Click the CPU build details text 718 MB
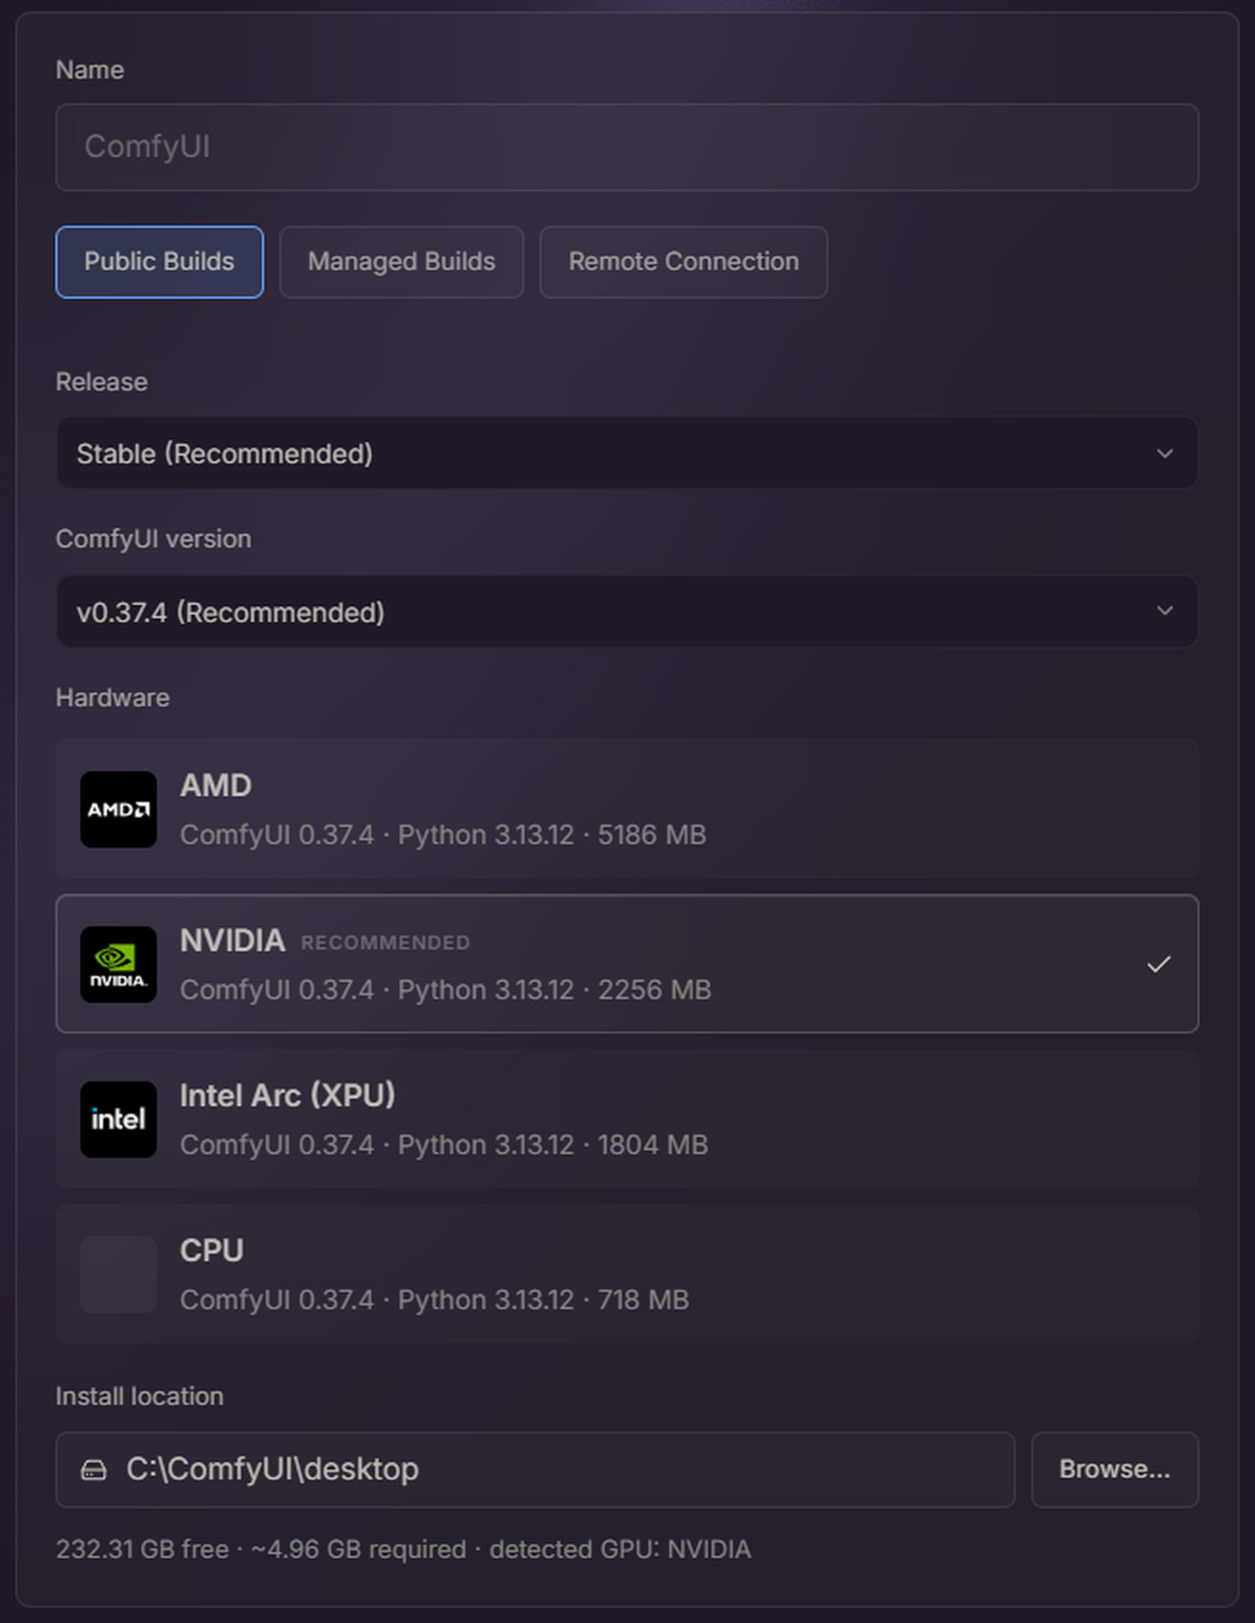This screenshot has height=1623, width=1255. [435, 1300]
